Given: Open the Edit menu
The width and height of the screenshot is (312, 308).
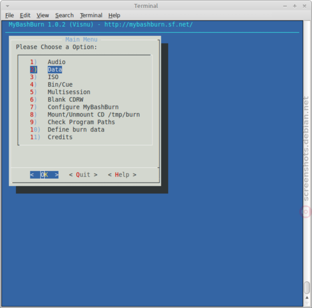Looking at the screenshot, I should (25, 15).
